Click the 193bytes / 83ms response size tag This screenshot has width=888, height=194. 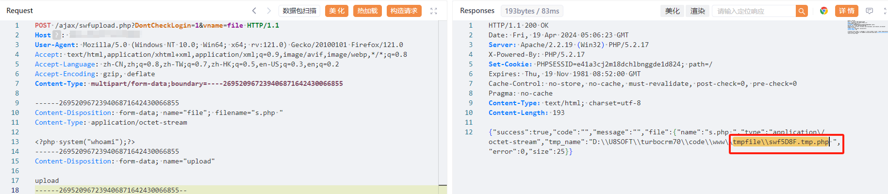[x=532, y=11]
